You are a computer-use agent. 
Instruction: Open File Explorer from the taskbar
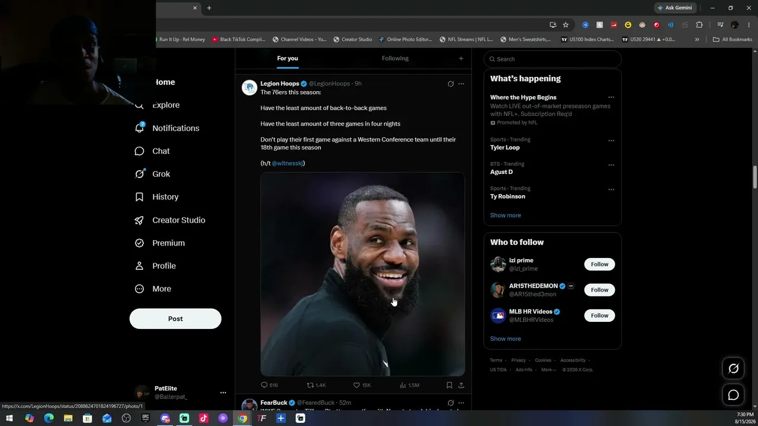[68, 418]
